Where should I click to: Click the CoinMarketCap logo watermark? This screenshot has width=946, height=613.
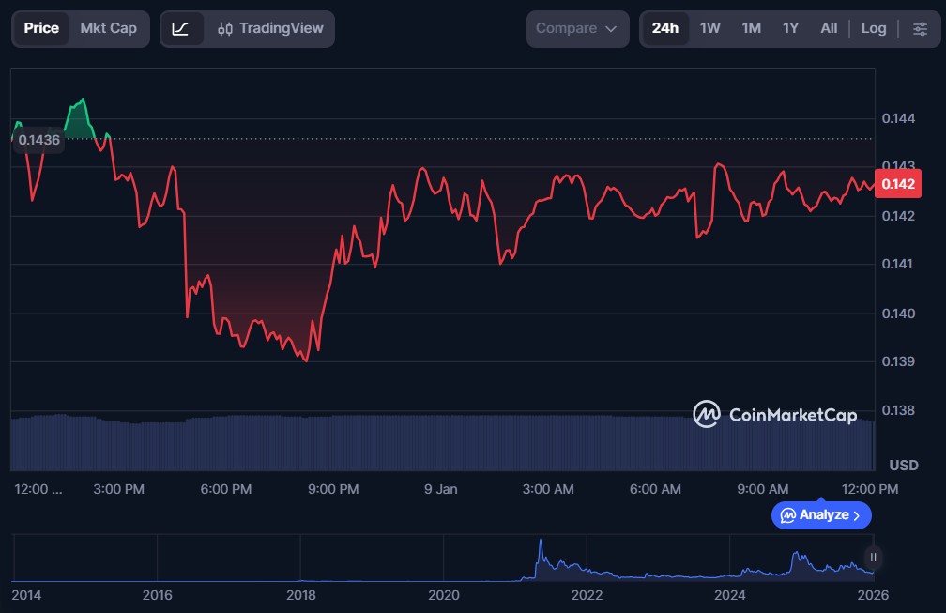click(774, 414)
